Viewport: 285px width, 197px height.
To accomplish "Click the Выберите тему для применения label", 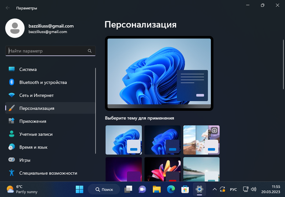I will [x=139, y=118].
